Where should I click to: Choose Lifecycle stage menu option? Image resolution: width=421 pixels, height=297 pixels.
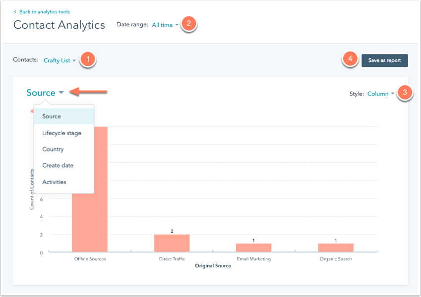click(x=61, y=133)
